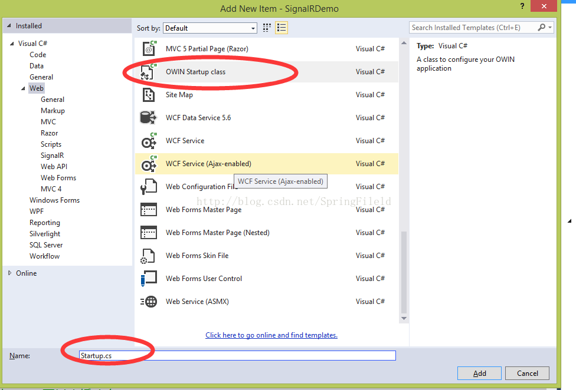Select the MVC 5 Partial Page (Razor) row
This screenshot has width=576, height=390.
[267, 49]
